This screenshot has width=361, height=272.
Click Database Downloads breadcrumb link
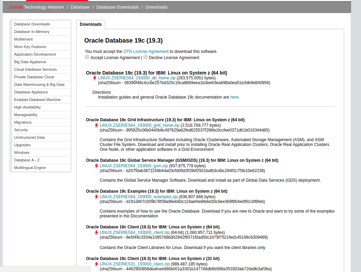(x=118, y=7)
